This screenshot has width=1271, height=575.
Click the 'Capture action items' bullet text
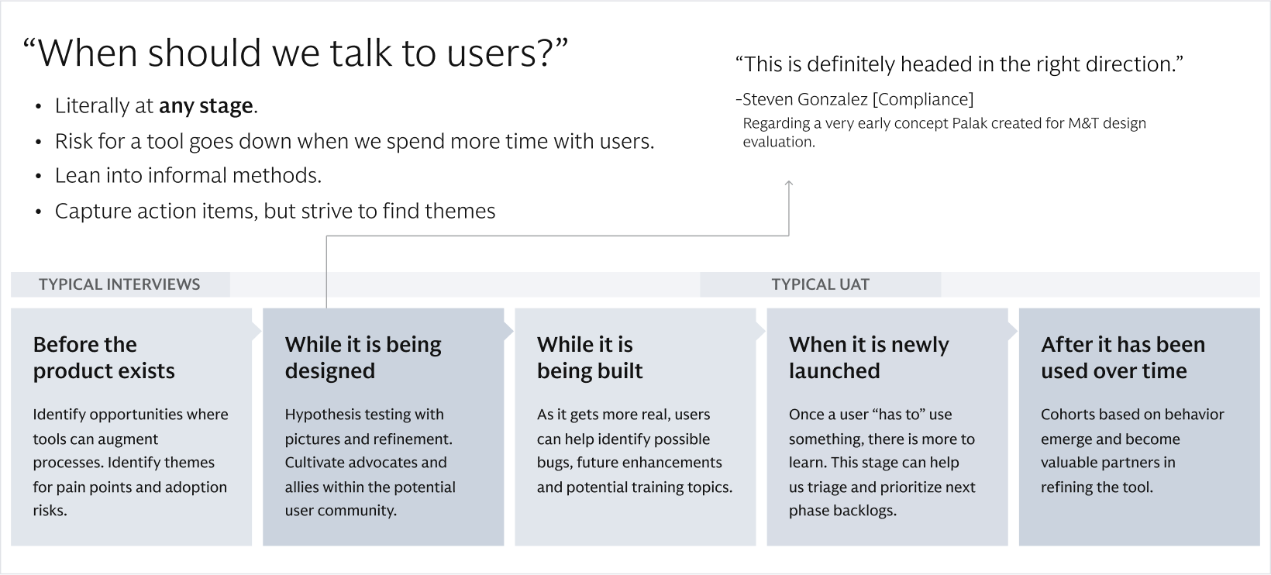click(x=274, y=211)
